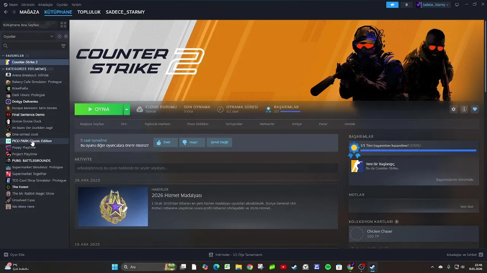
Task: Click the back navigation arrow
Action: pos(6,12)
